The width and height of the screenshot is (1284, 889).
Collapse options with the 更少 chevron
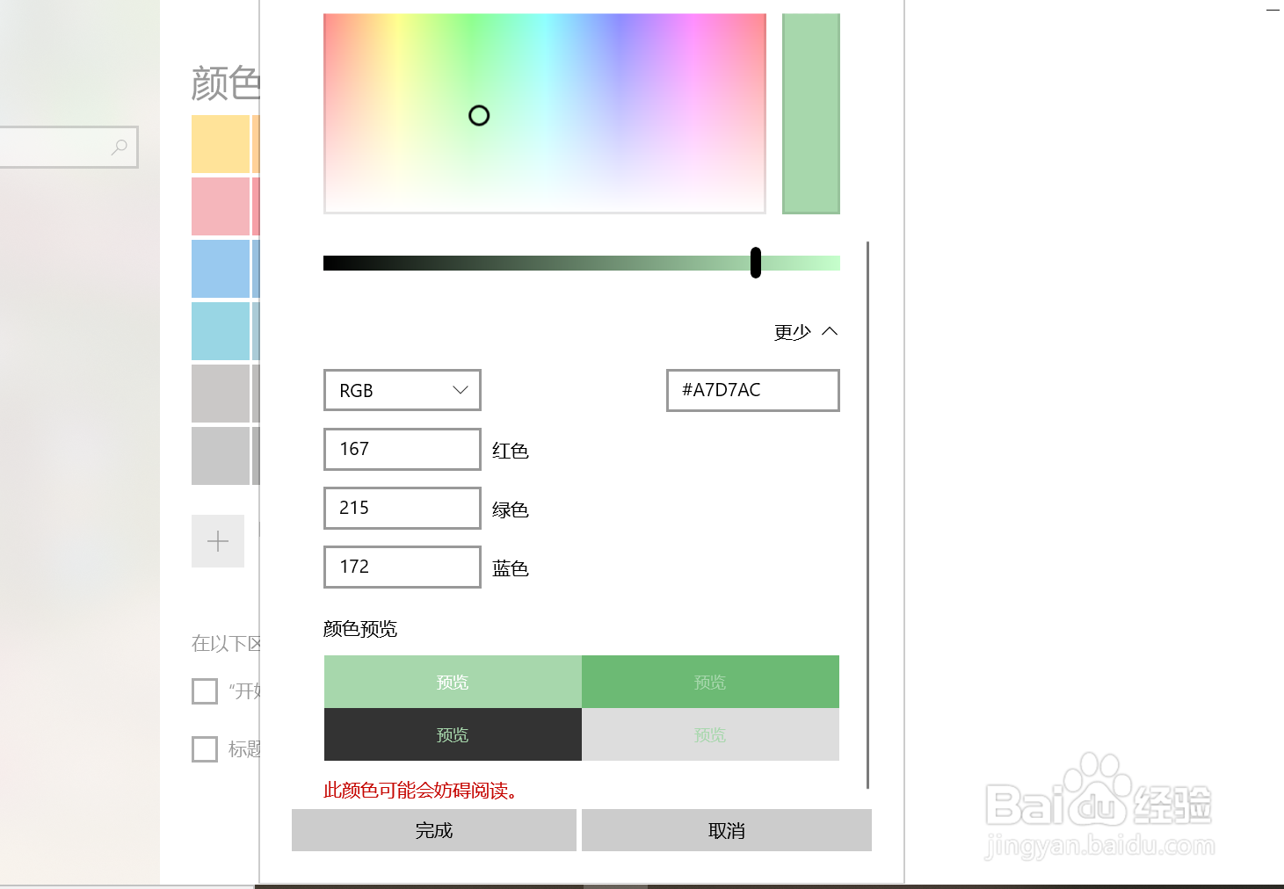tap(829, 331)
